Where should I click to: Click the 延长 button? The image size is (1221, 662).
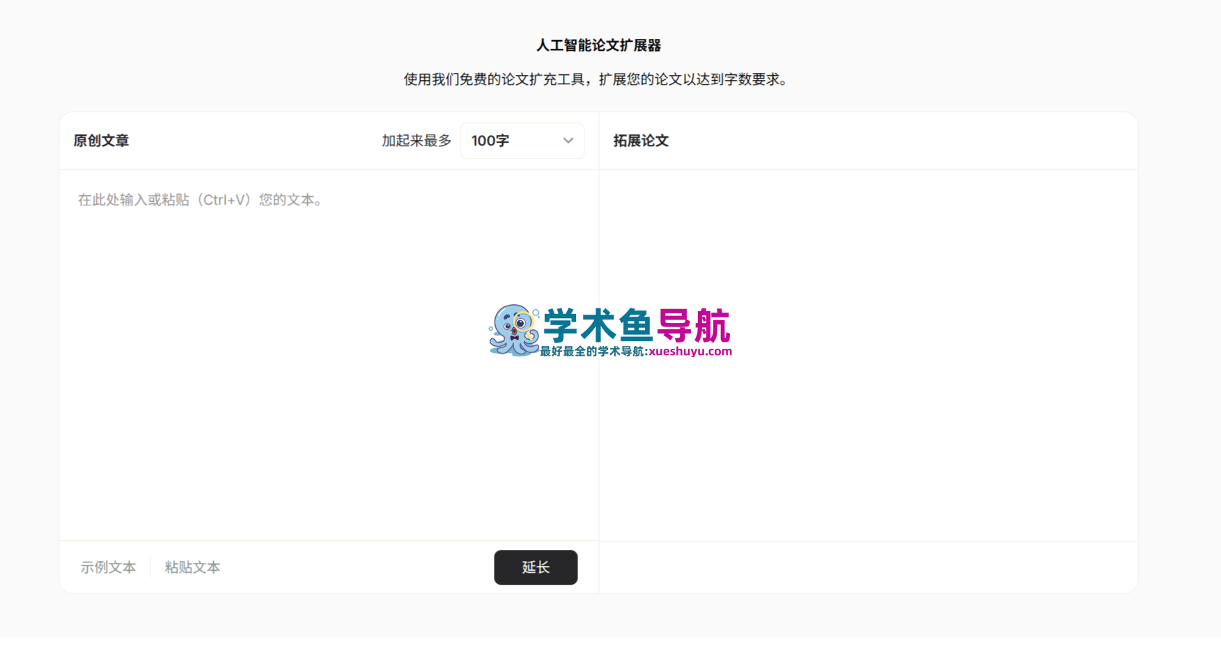(536, 567)
